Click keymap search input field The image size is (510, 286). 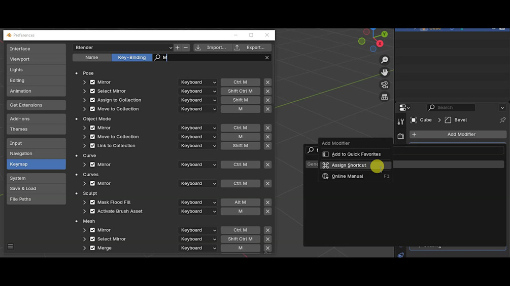tap(212, 57)
